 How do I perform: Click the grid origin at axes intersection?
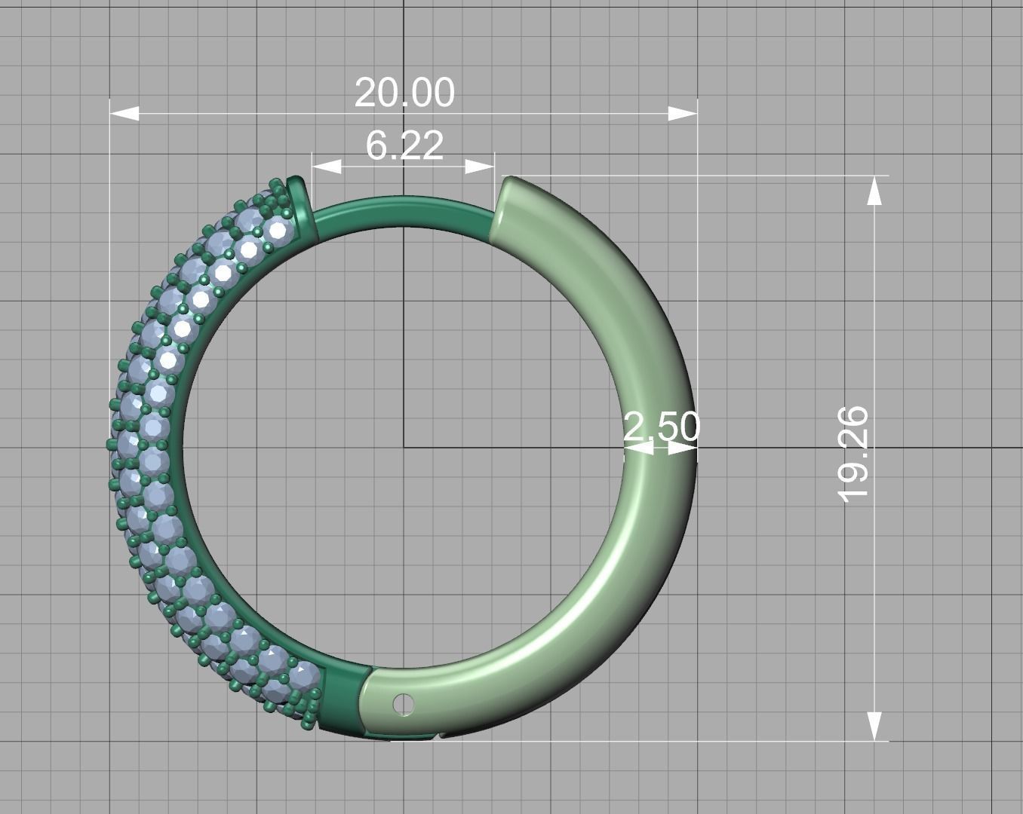pyautogui.click(x=404, y=447)
